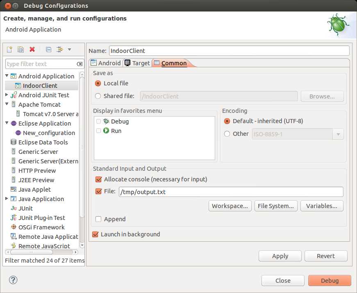
Task: Click the tree vertical scrollbar thumb
Action: (82, 147)
